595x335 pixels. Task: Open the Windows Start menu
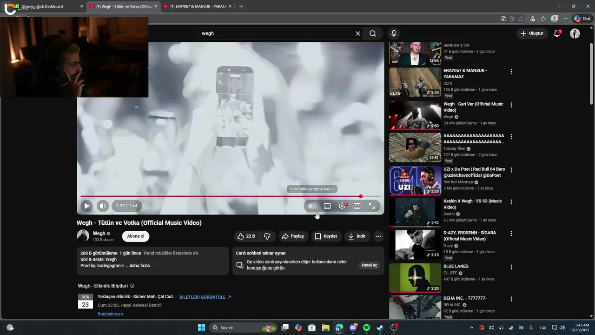point(201,328)
